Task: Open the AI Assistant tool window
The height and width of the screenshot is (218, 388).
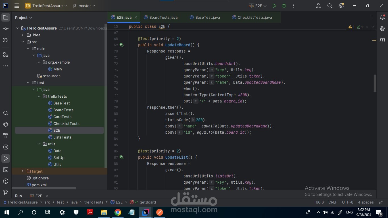Action: [x=382, y=29]
